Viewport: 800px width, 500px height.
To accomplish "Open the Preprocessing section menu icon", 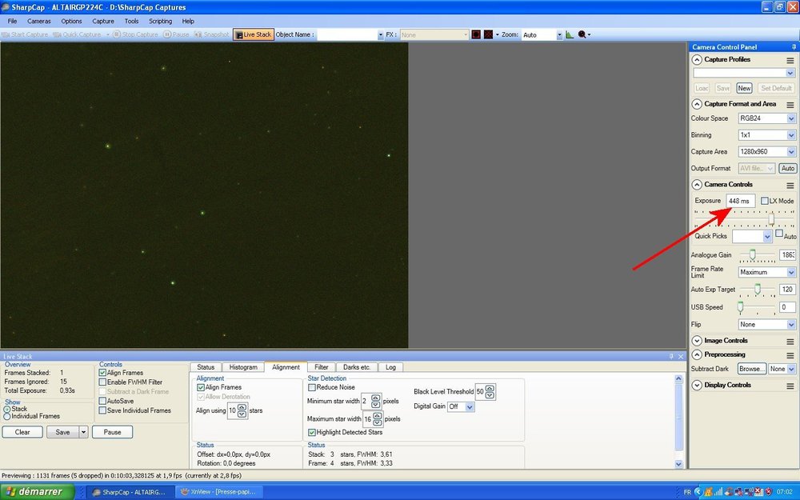I will pyautogui.click(x=790, y=355).
